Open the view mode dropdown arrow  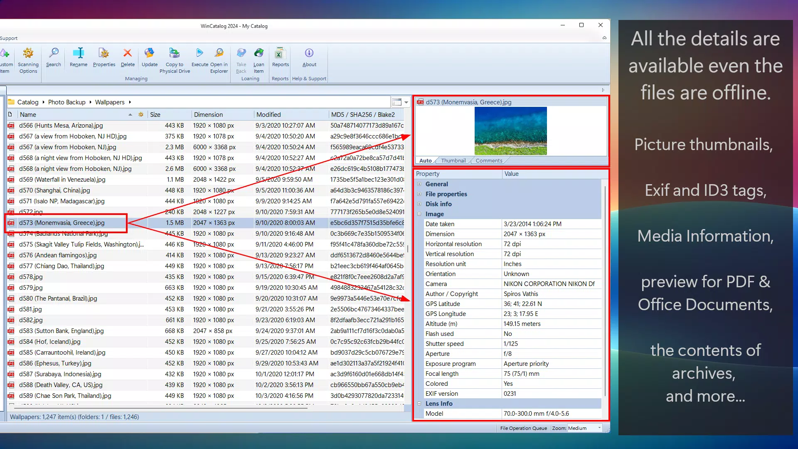coord(406,102)
